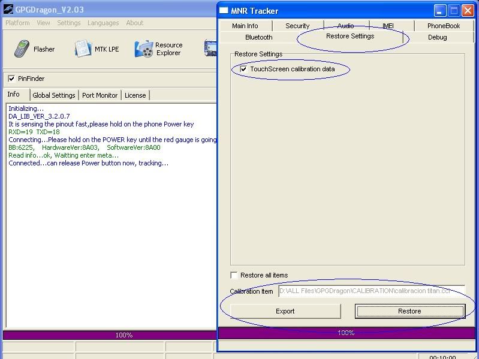Enable Restore all items checkbox

(234, 275)
